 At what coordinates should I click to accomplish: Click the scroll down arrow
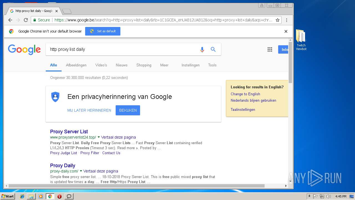click(290, 181)
